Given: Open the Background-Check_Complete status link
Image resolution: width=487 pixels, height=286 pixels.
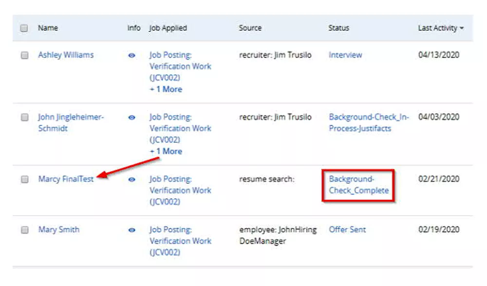Looking at the screenshot, I should [x=358, y=185].
